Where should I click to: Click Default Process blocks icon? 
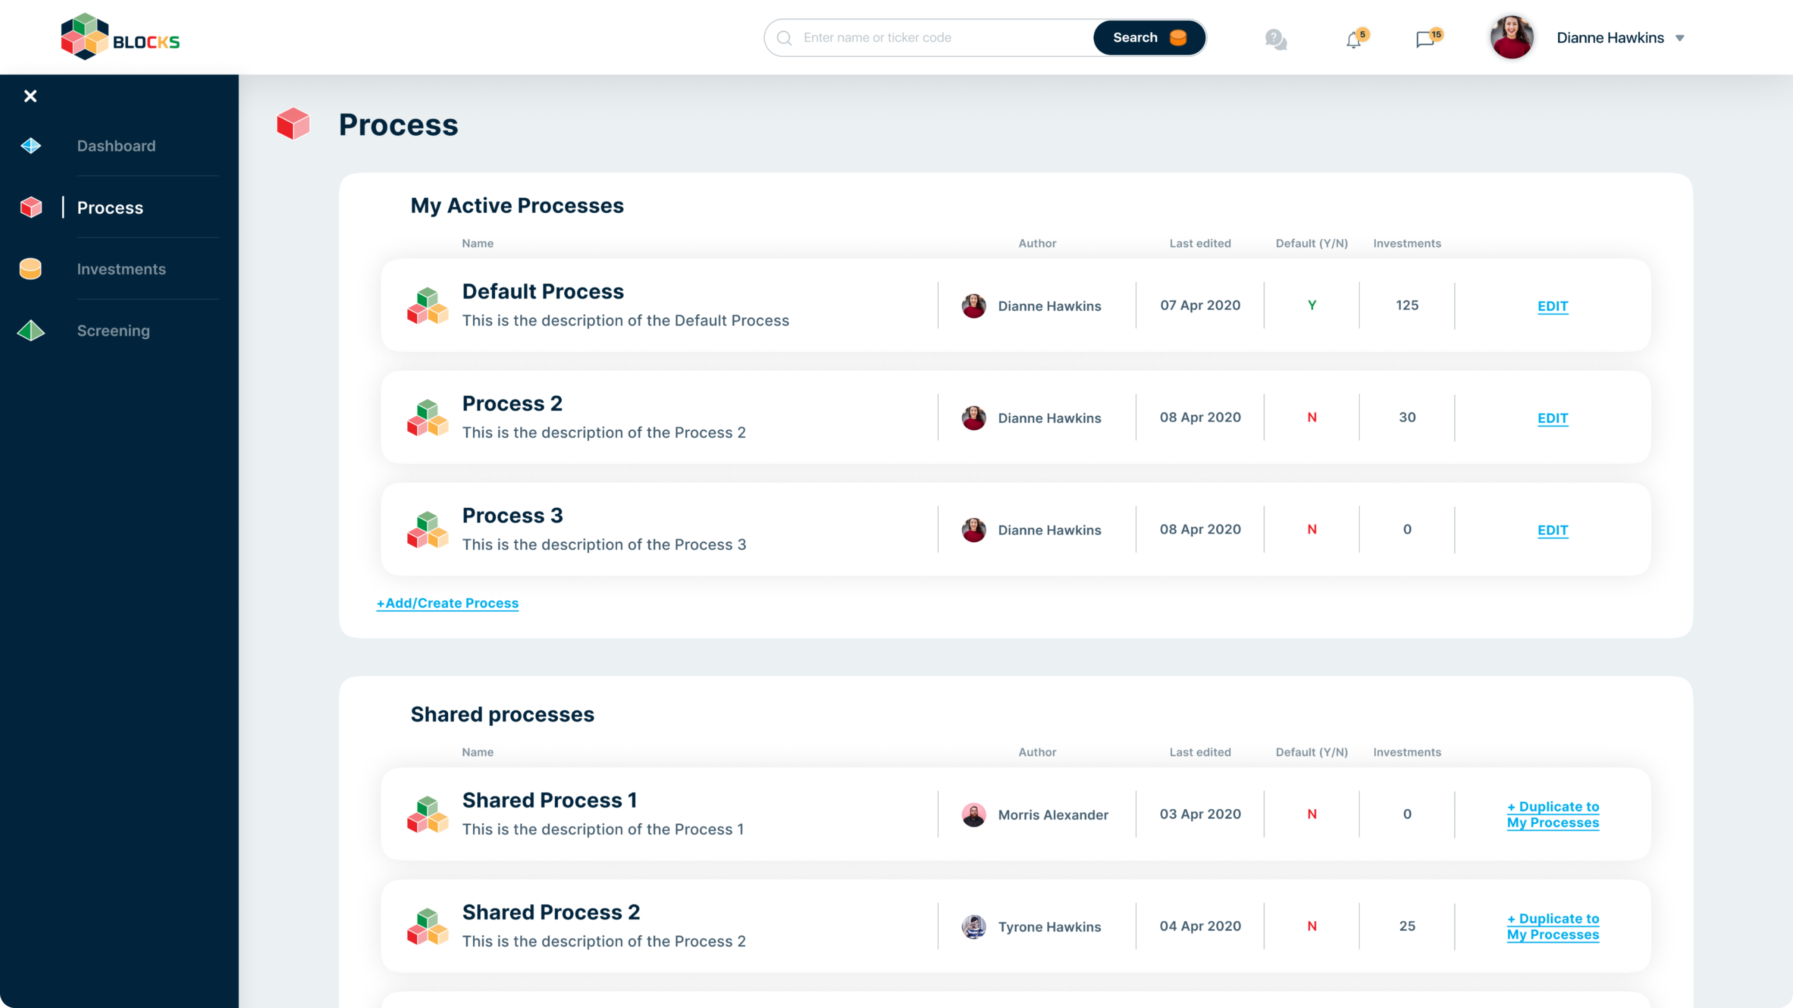[427, 305]
